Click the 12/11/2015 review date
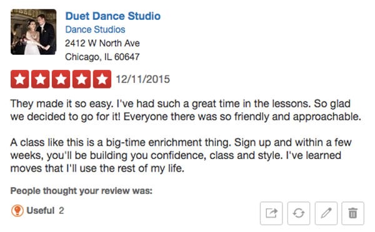The width and height of the screenshot is (375, 232). click(x=142, y=79)
